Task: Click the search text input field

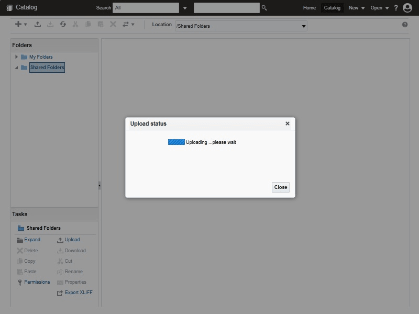Action: pyautogui.click(x=227, y=8)
